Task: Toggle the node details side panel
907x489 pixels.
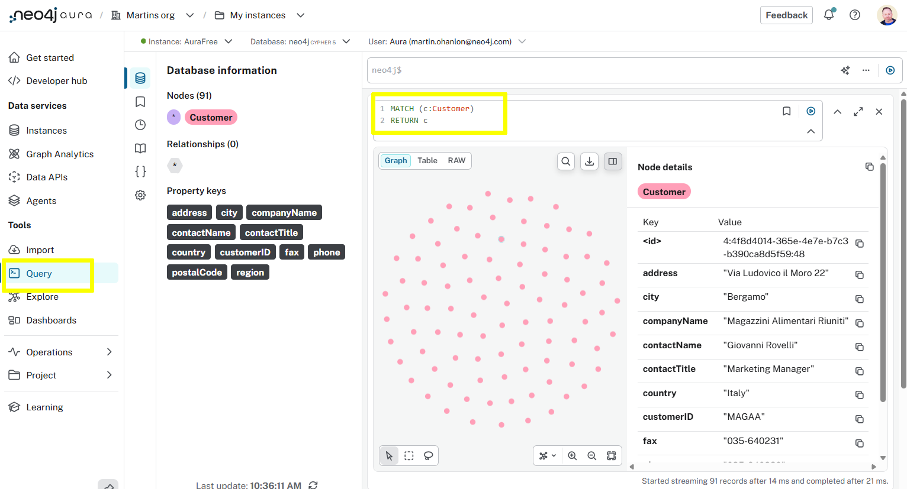Action: pyautogui.click(x=613, y=161)
